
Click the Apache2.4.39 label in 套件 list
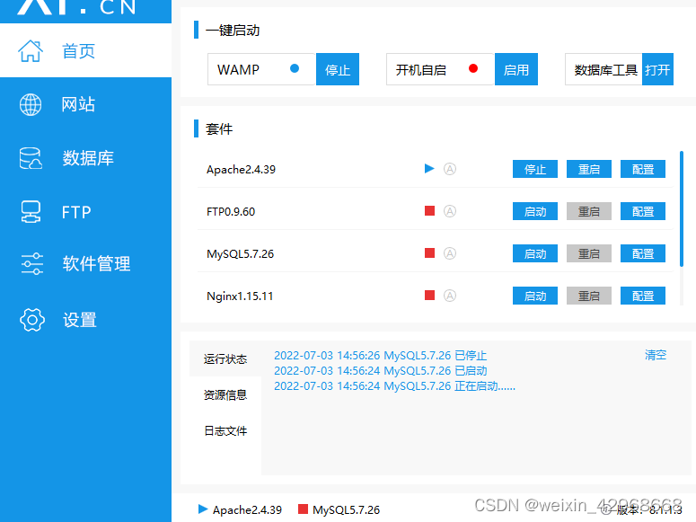click(x=241, y=169)
